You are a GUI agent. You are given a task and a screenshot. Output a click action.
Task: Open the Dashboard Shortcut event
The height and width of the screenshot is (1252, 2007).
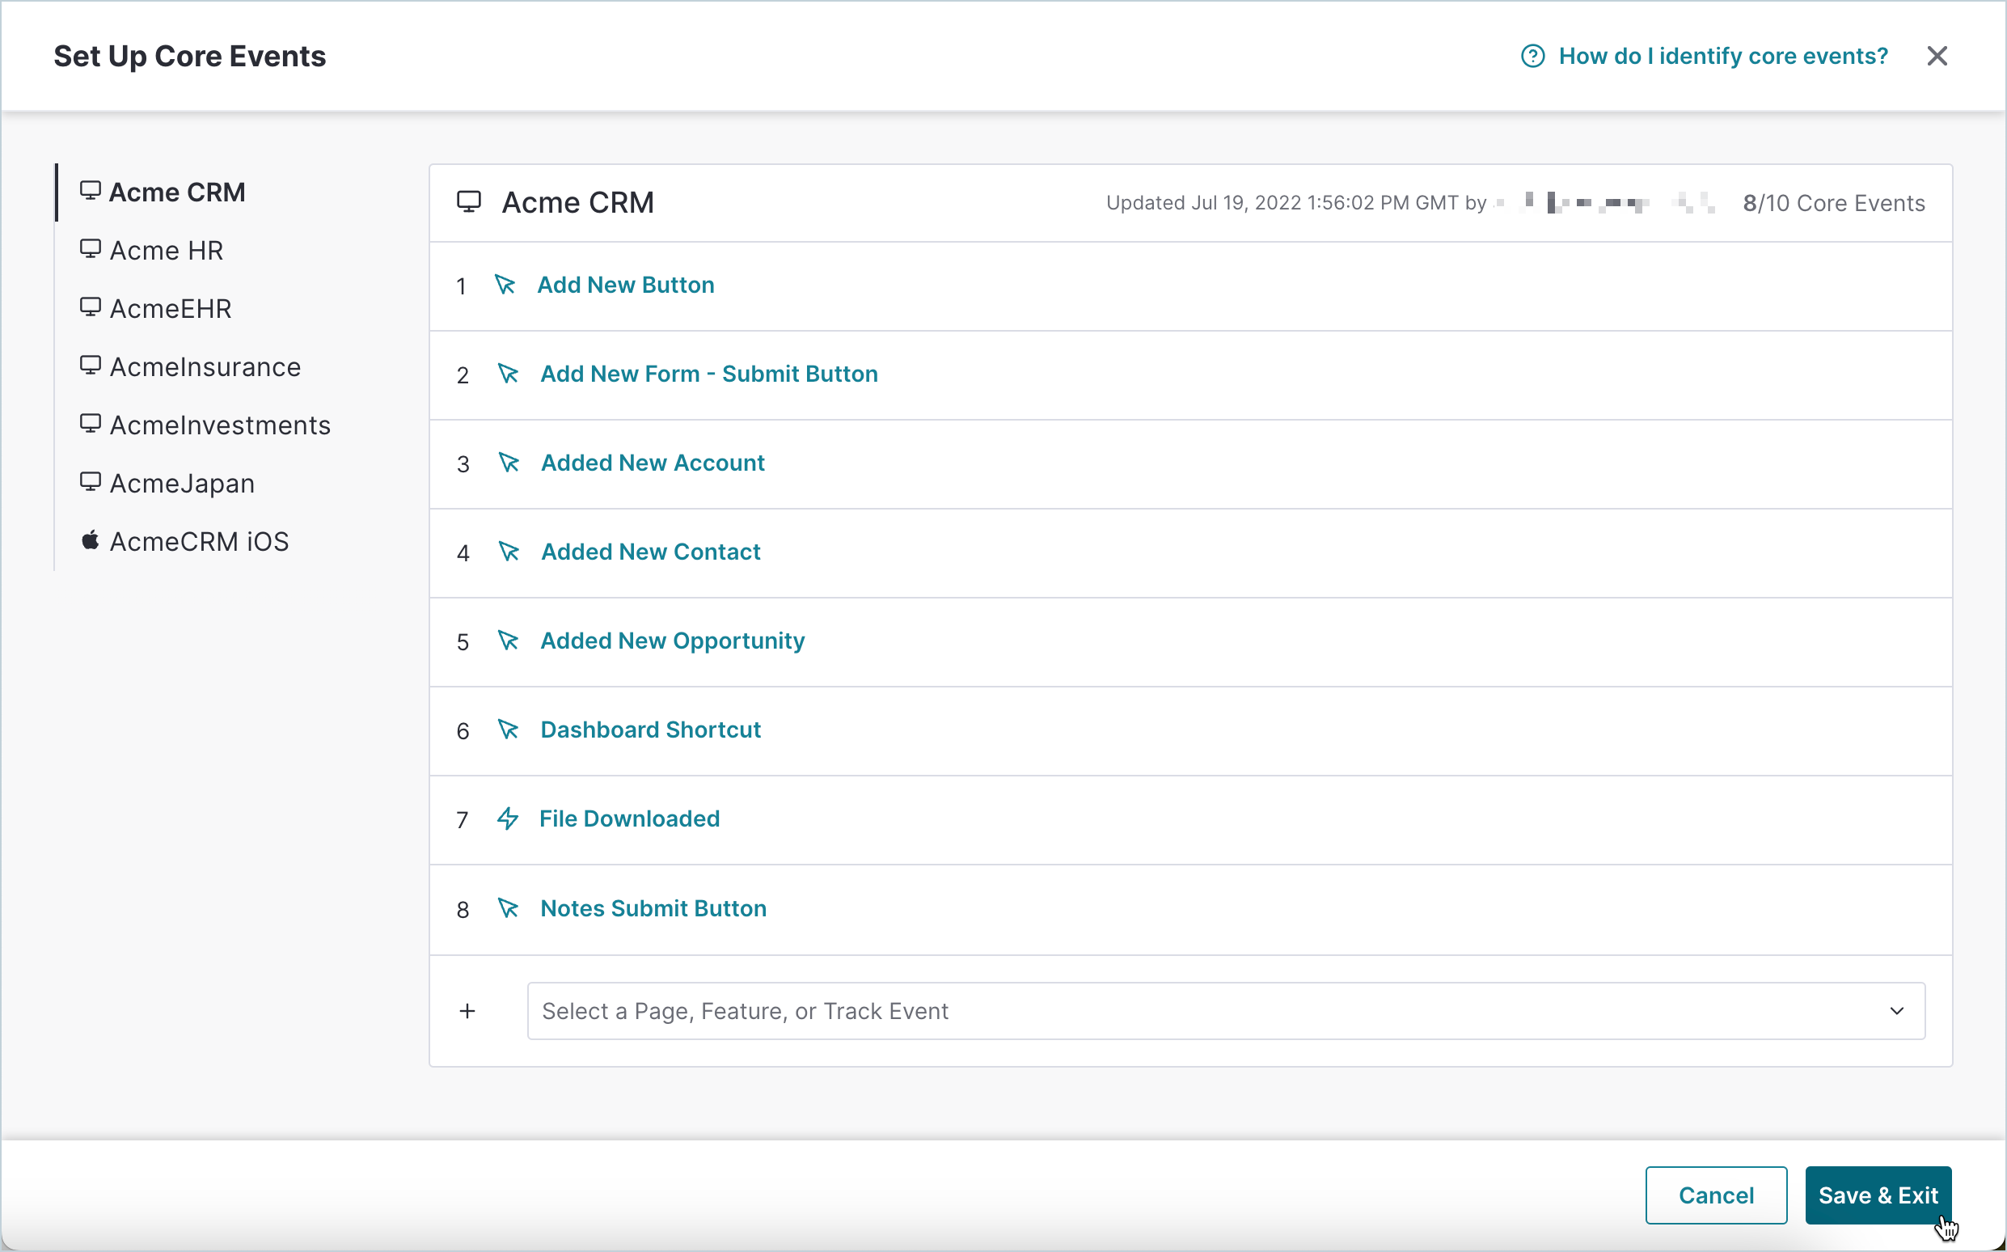(x=650, y=730)
